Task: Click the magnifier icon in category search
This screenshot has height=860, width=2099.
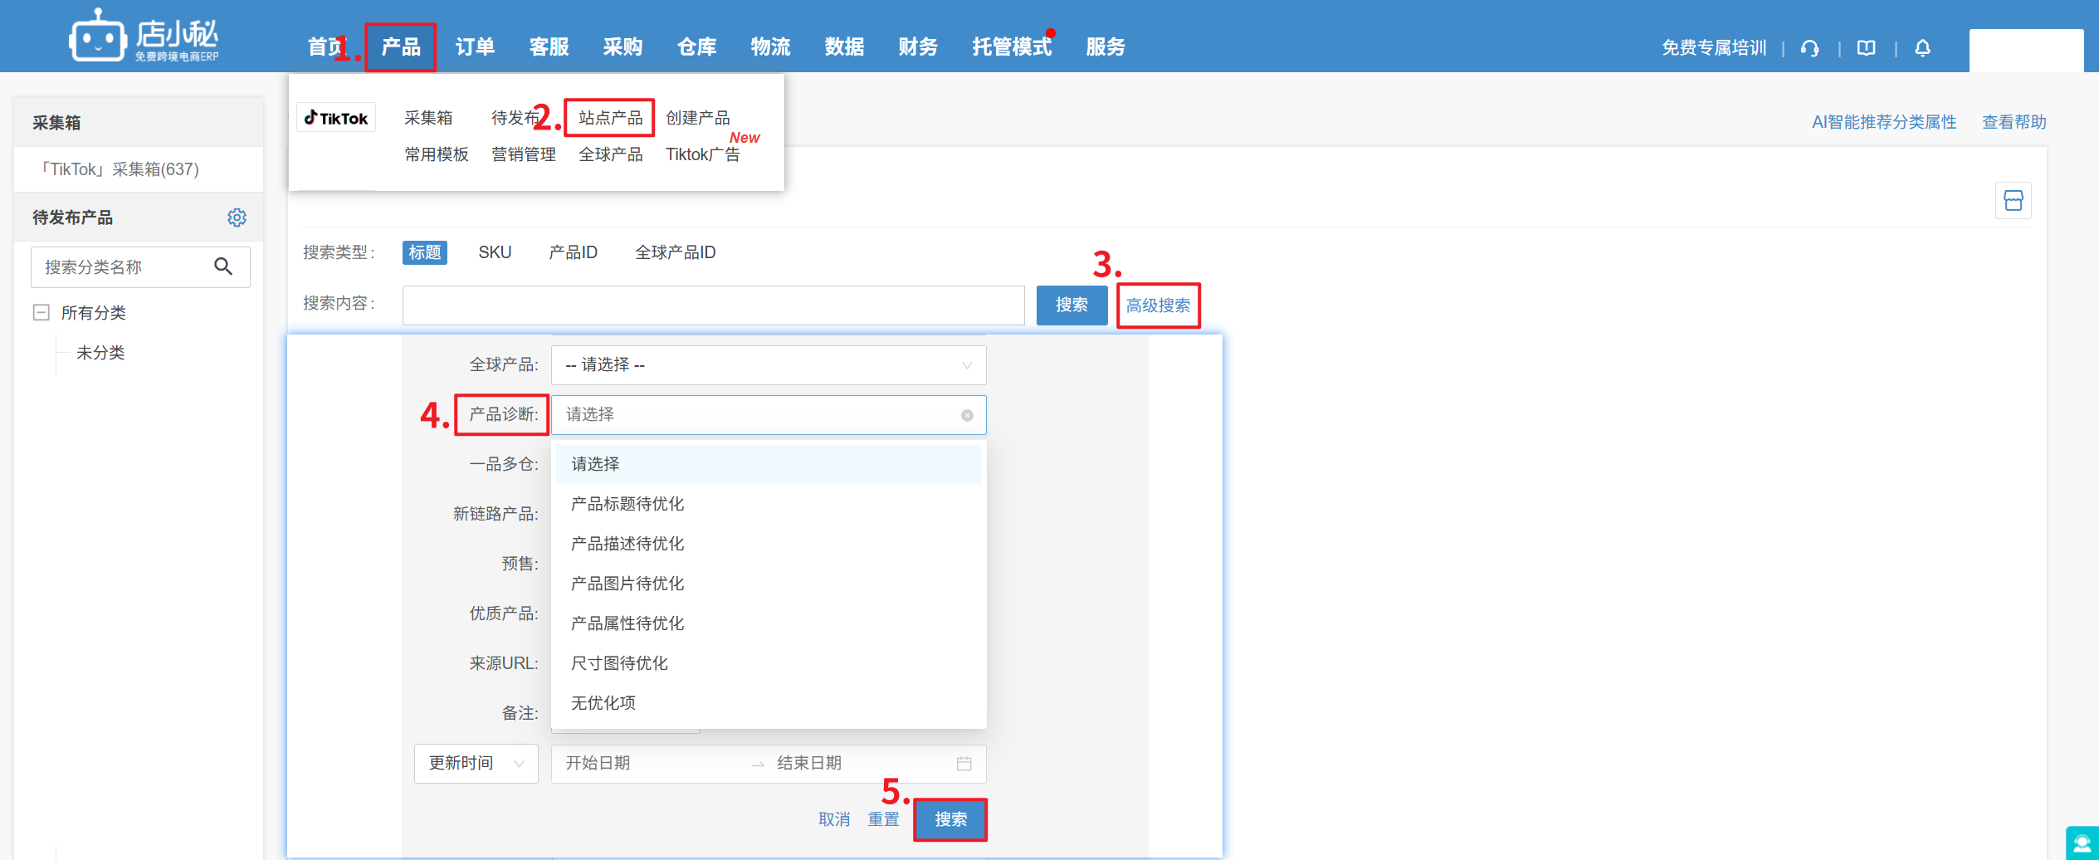Action: [223, 266]
